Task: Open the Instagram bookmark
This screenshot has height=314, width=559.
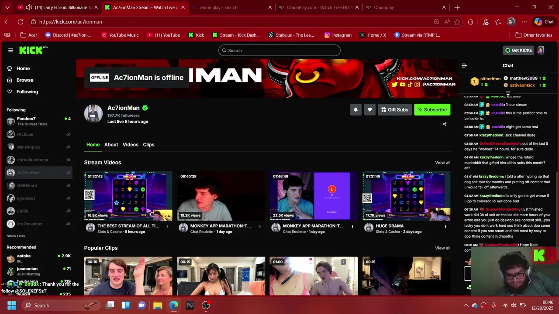Action: [338, 35]
